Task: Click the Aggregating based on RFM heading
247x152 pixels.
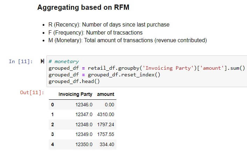Action: click(x=83, y=7)
